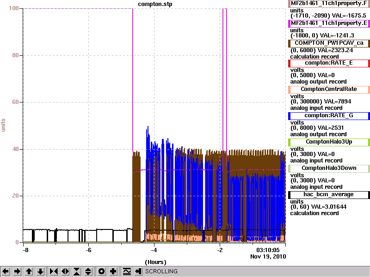Click the y-axis value 40

[15, 149]
